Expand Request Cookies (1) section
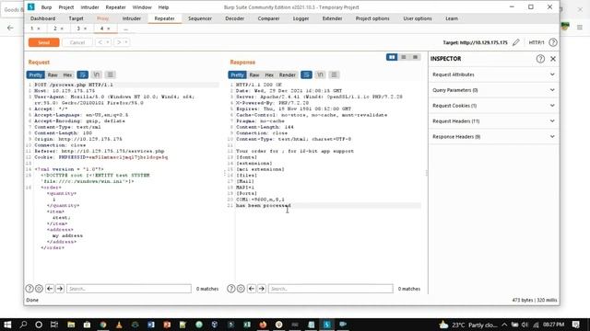The image size is (590, 331). point(493,106)
